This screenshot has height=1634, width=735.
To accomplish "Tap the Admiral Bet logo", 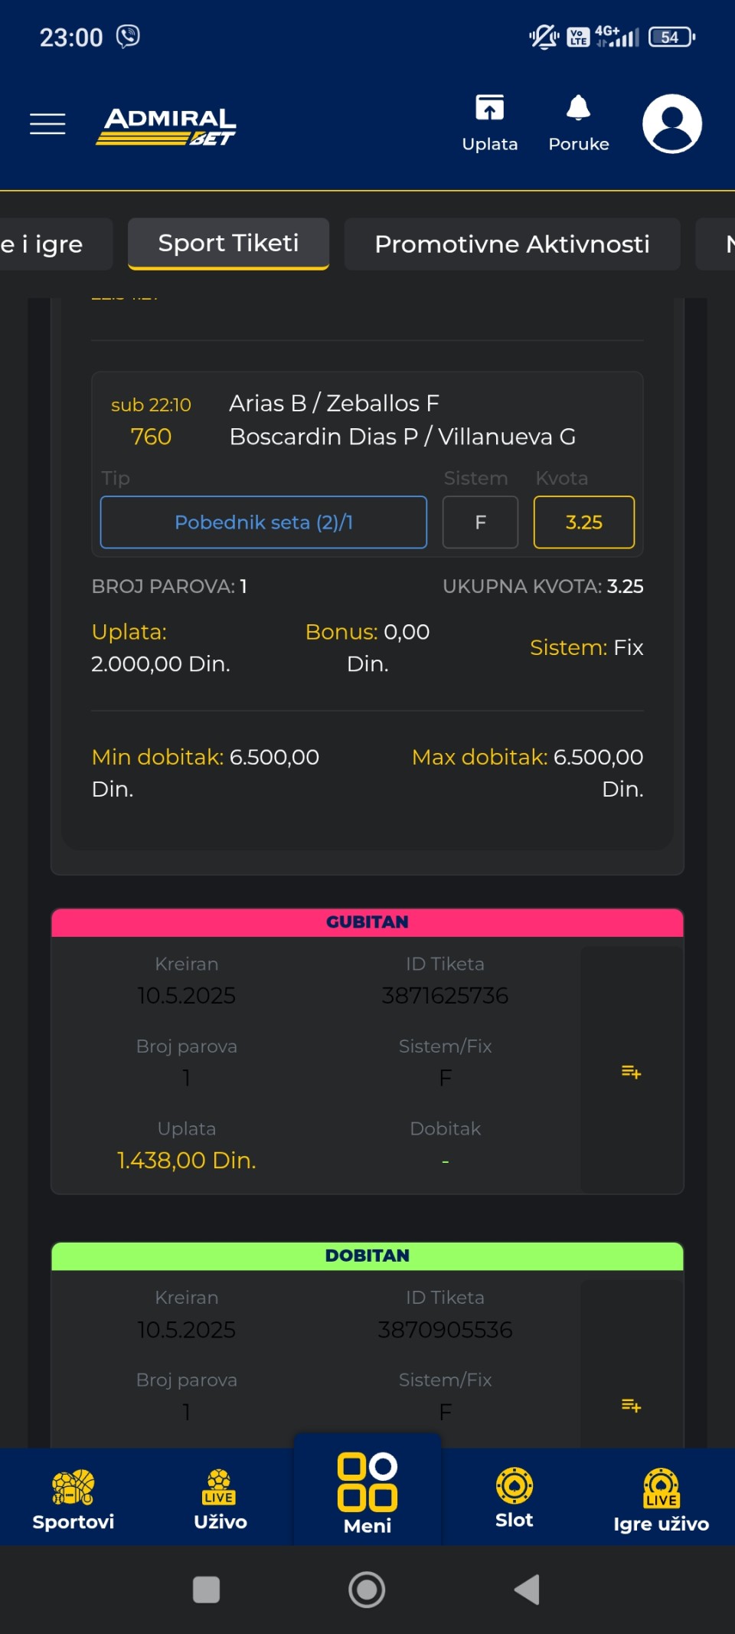I will (x=166, y=126).
